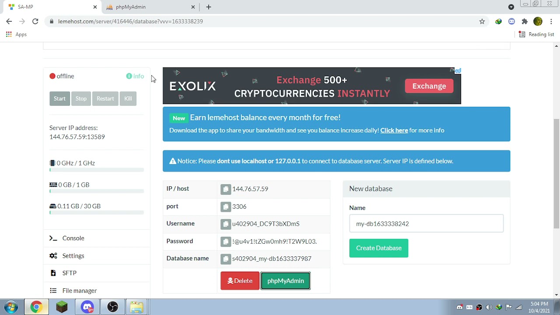The width and height of the screenshot is (560, 315).
Task: Click the Stop server button
Action: 81,98
